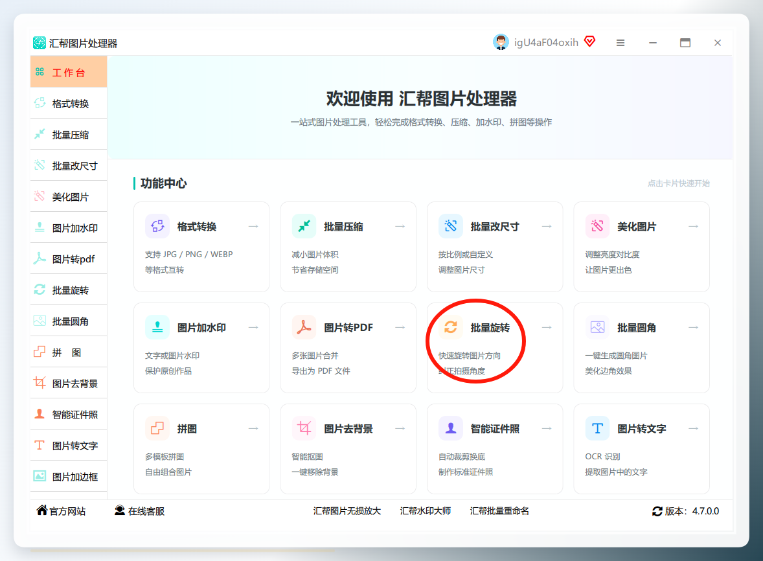Click the 拼图 card collage icon

[x=157, y=429]
